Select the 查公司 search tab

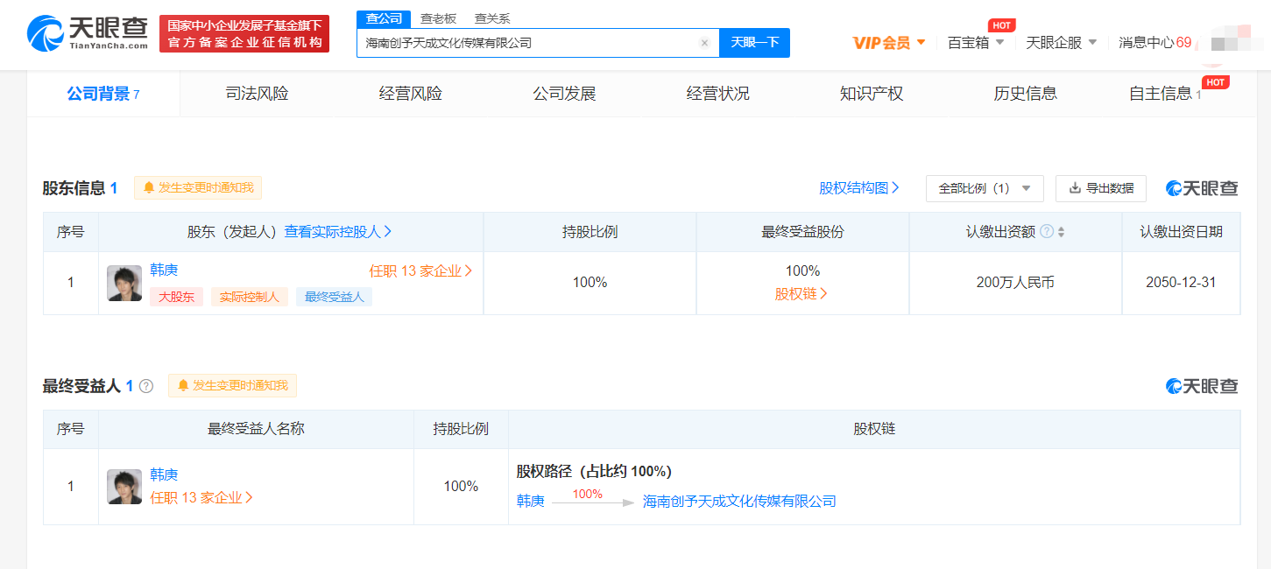pyautogui.click(x=384, y=18)
